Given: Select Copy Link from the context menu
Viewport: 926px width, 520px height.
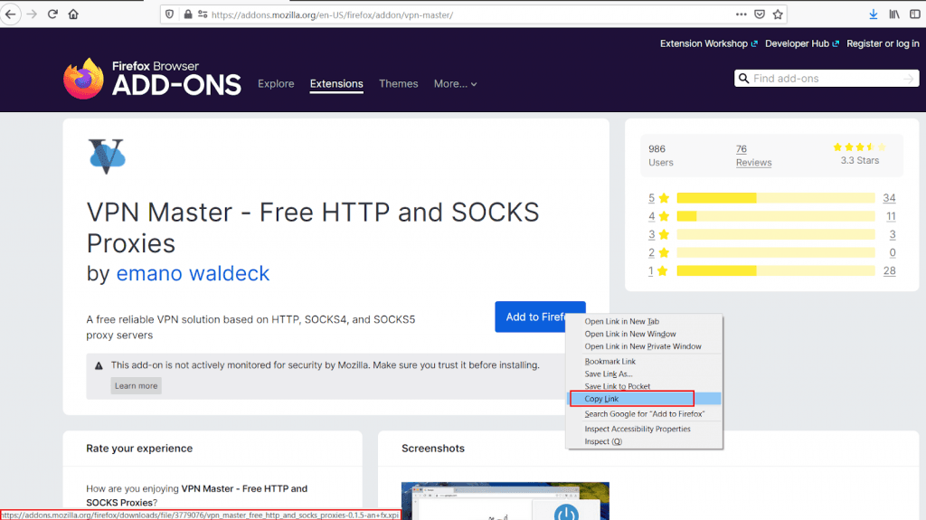Looking at the screenshot, I should pos(631,399).
